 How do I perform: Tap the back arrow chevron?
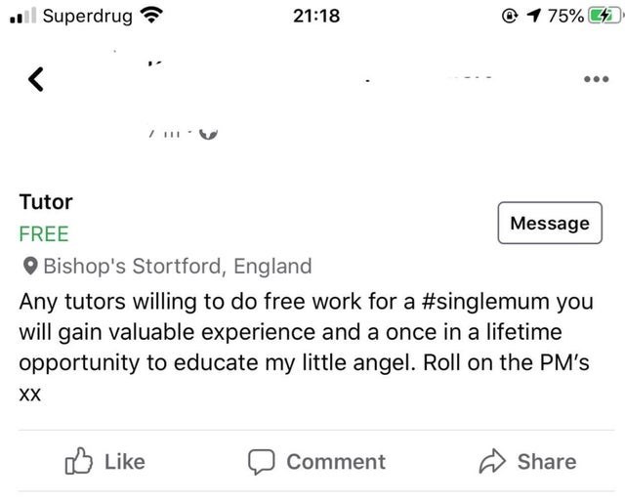click(36, 79)
